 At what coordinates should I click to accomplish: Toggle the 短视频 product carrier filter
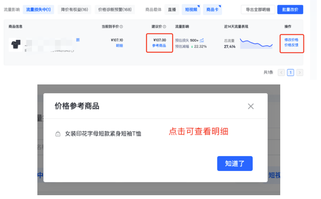pos(191,9)
